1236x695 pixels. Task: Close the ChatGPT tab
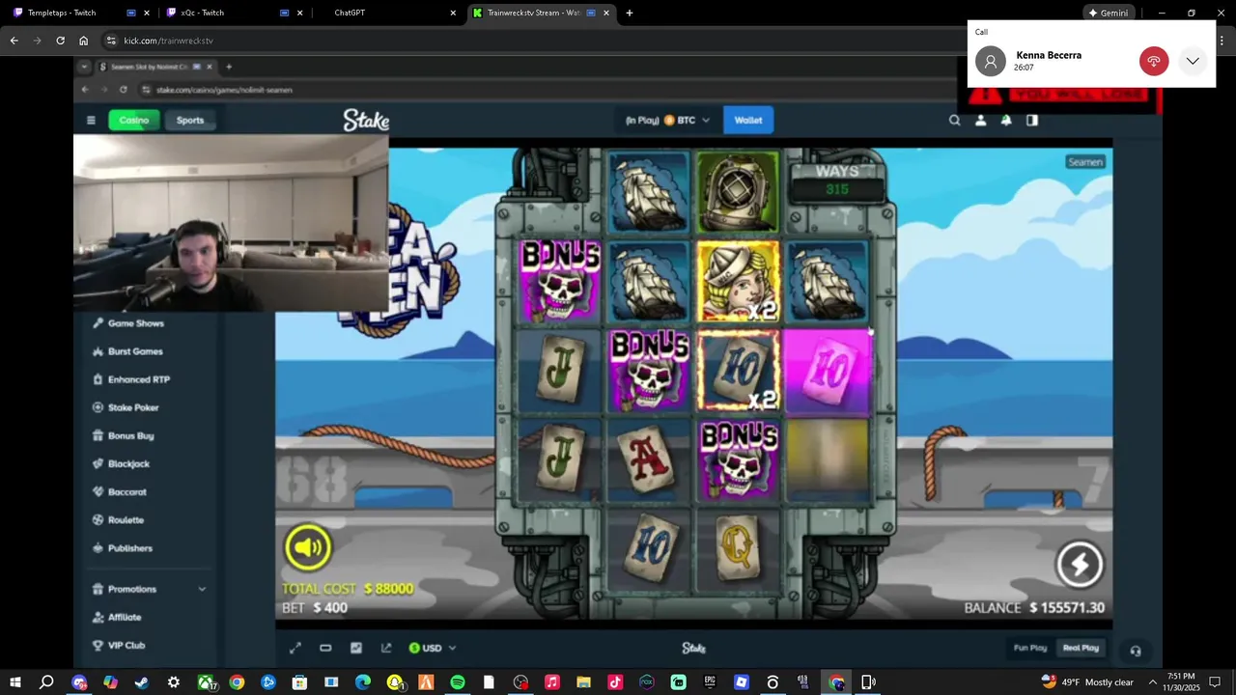(453, 13)
